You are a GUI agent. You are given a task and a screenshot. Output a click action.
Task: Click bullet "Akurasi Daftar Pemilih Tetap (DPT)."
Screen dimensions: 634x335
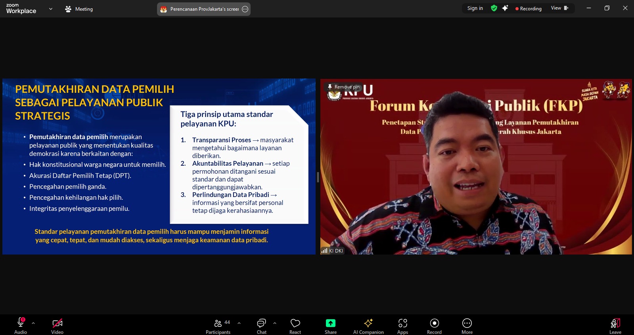80,176
